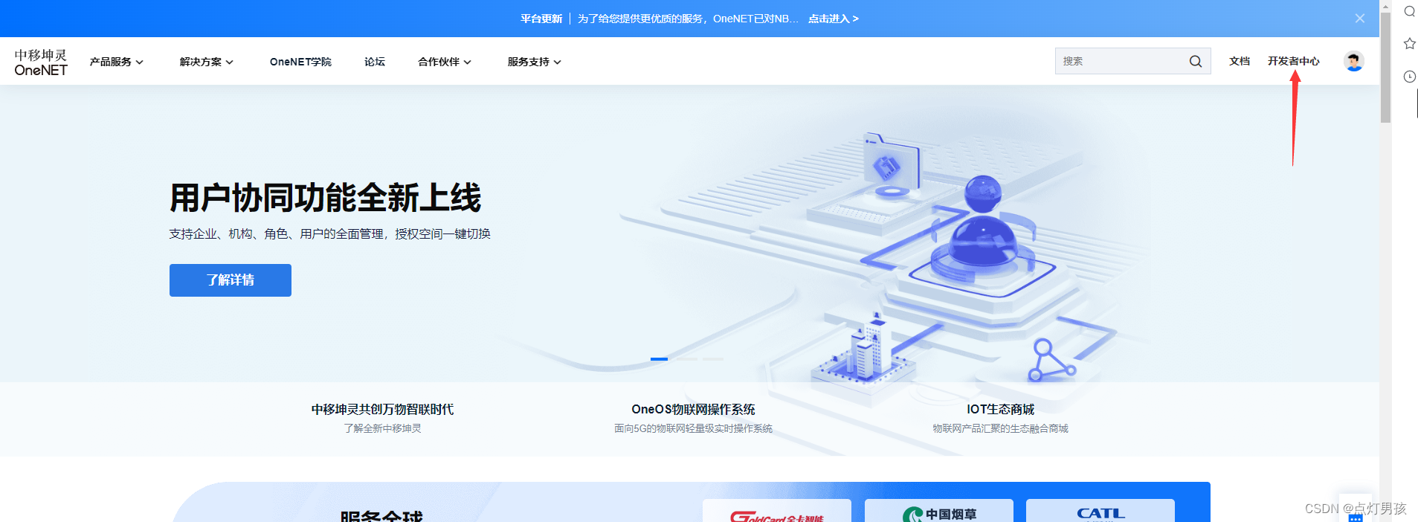The image size is (1418, 522).
Task: Select the third carousel indicator
Action: tap(714, 359)
